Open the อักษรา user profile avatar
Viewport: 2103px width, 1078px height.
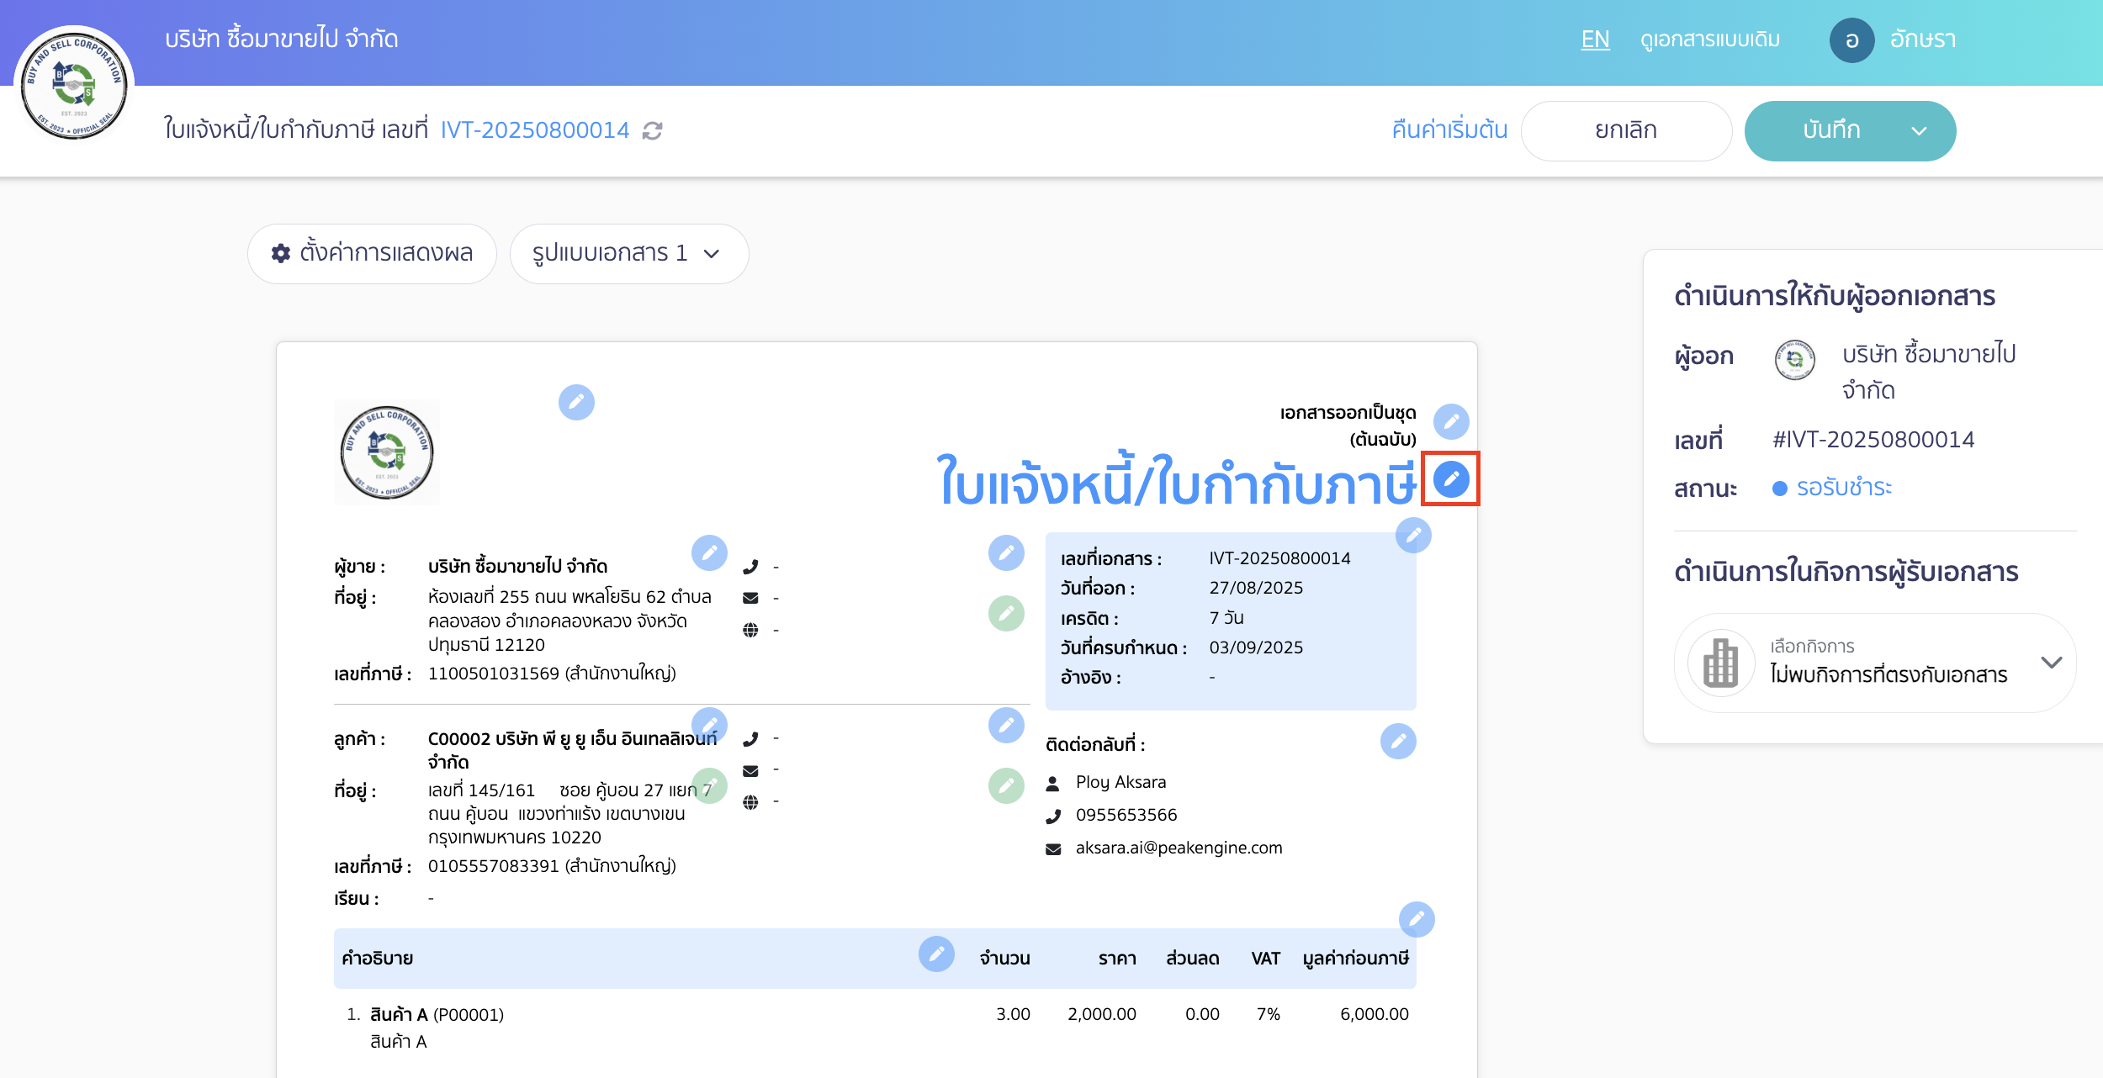point(1853,40)
